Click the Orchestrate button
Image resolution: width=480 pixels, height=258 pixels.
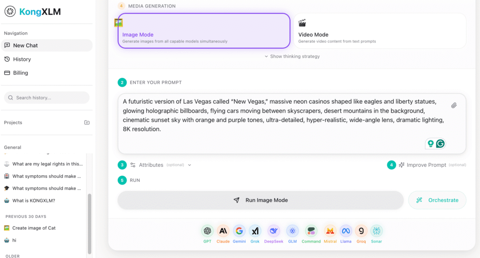coord(437,200)
